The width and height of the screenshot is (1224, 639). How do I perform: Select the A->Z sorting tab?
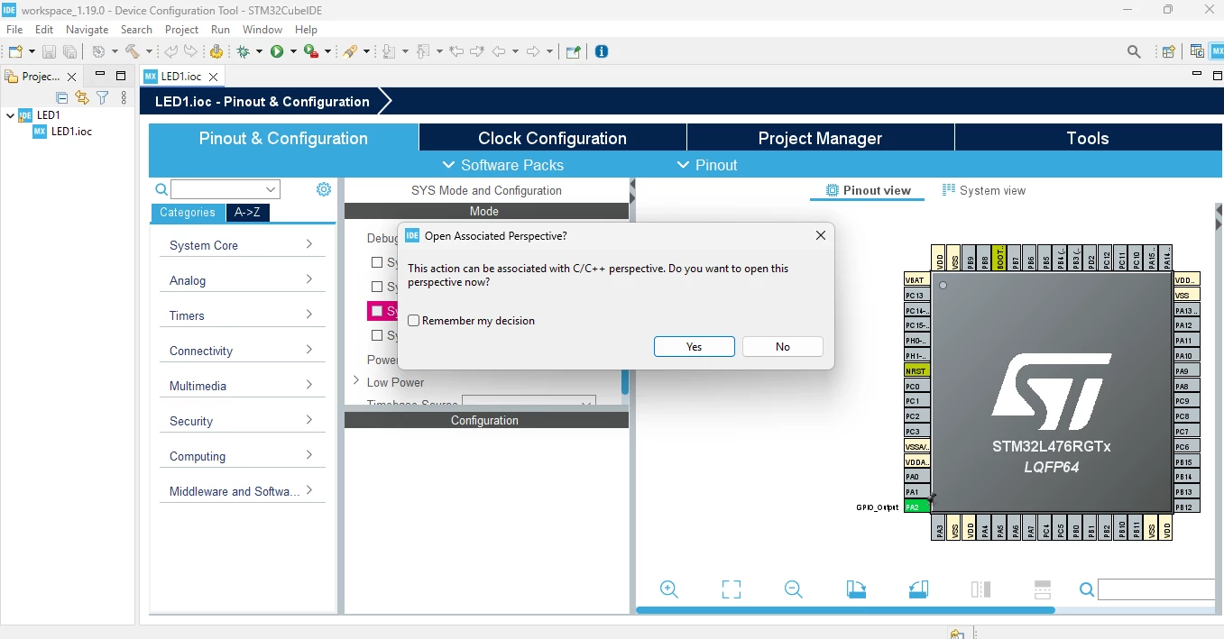[x=247, y=213]
